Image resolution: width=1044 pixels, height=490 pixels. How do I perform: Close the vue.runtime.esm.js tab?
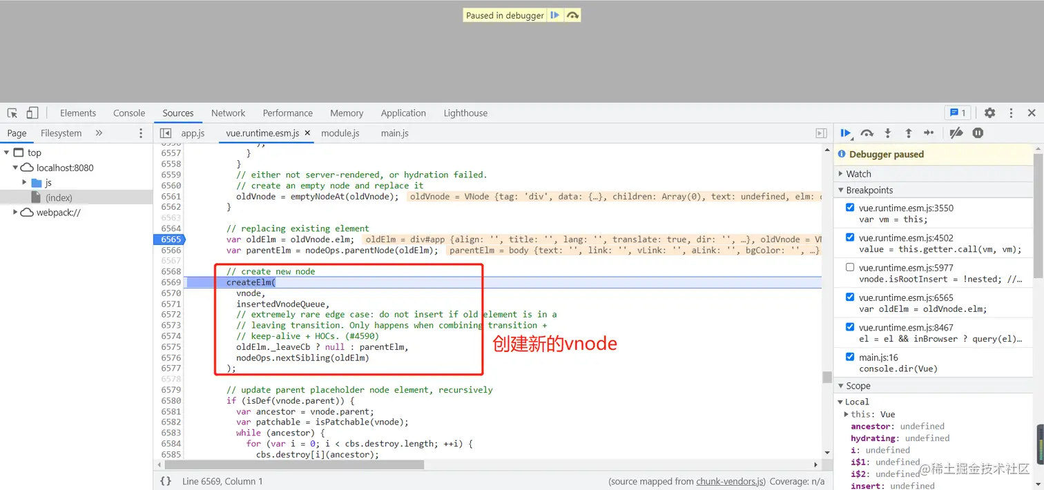click(307, 133)
